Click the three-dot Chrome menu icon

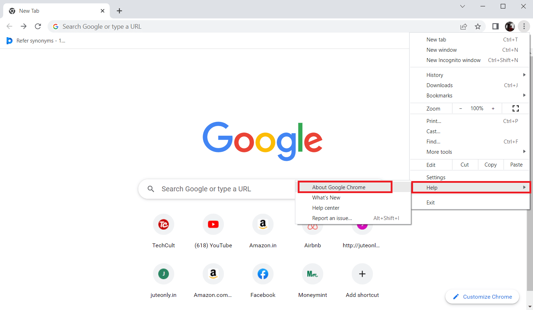(524, 26)
